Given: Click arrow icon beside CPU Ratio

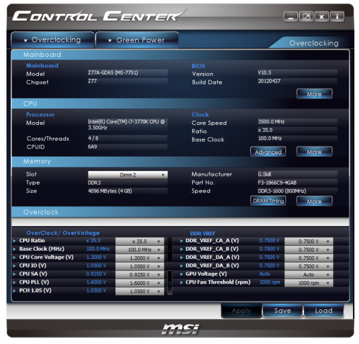Looking at the screenshot, I should click(14, 241).
